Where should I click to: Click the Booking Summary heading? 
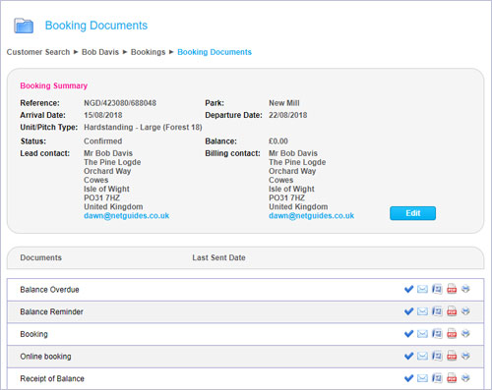(x=54, y=85)
